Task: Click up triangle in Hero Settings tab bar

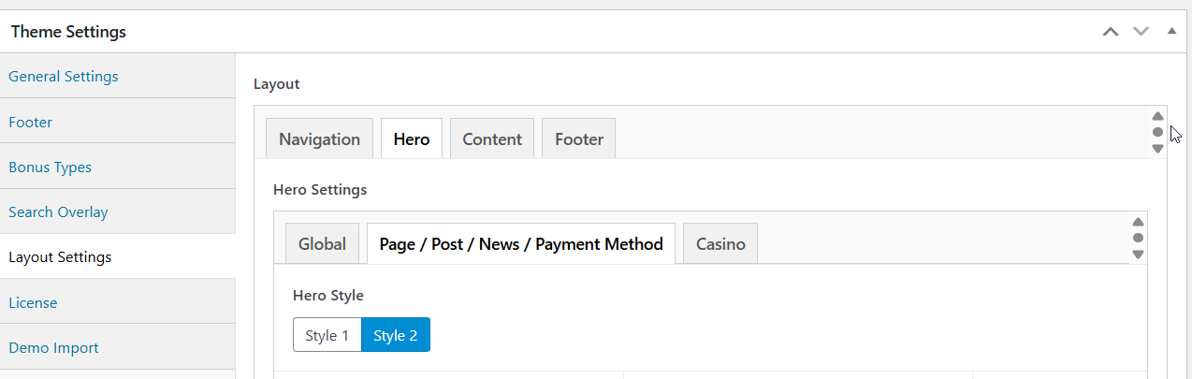Action: click(x=1138, y=223)
